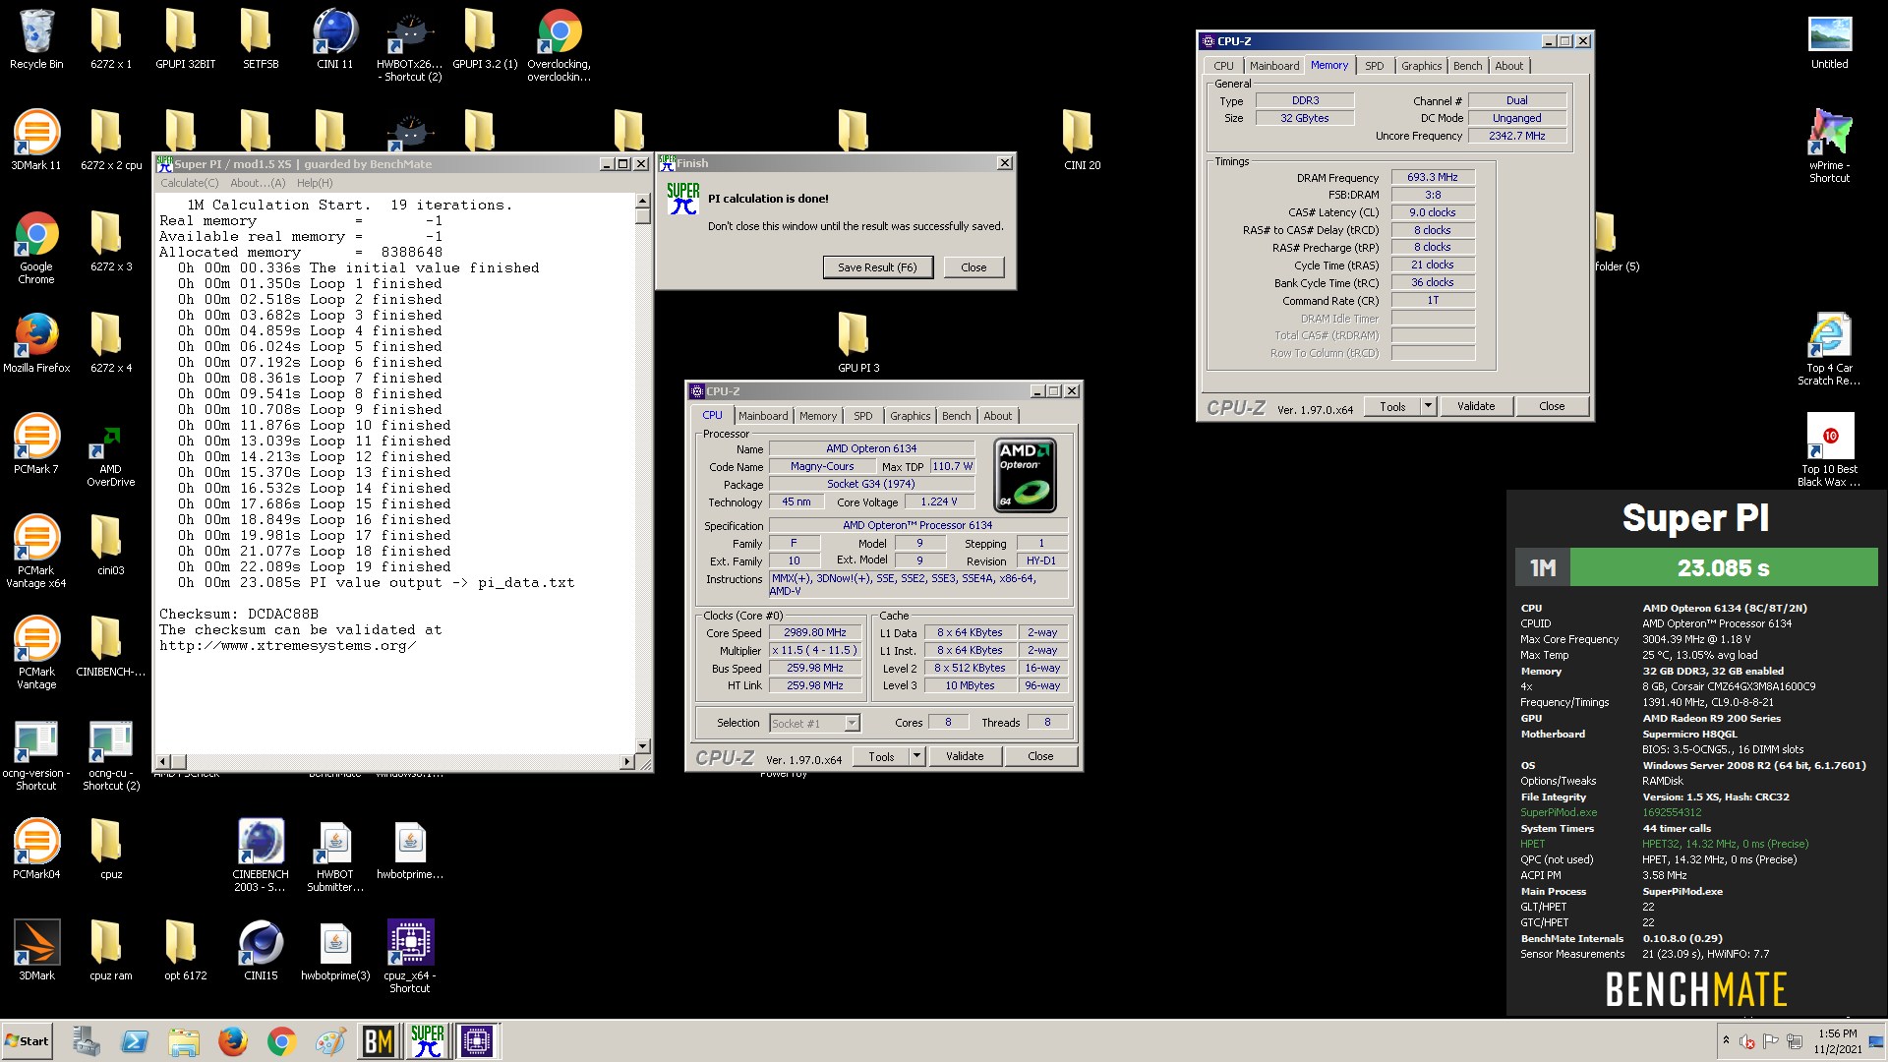Open the Calculate(C) menu in Super PI
Screen dimensions: 1888x1062
(190, 183)
